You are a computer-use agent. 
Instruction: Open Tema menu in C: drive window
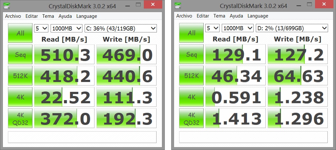point(48,16)
